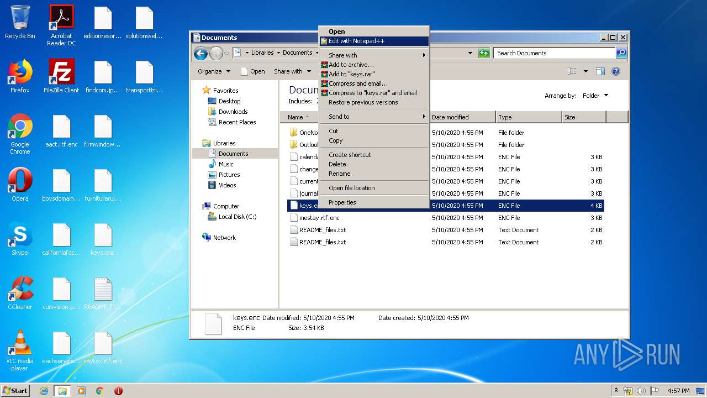Open Google Chrome desktop shortcut
This screenshot has height=398, width=707.
pyautogui.click(x=20, y=134)
